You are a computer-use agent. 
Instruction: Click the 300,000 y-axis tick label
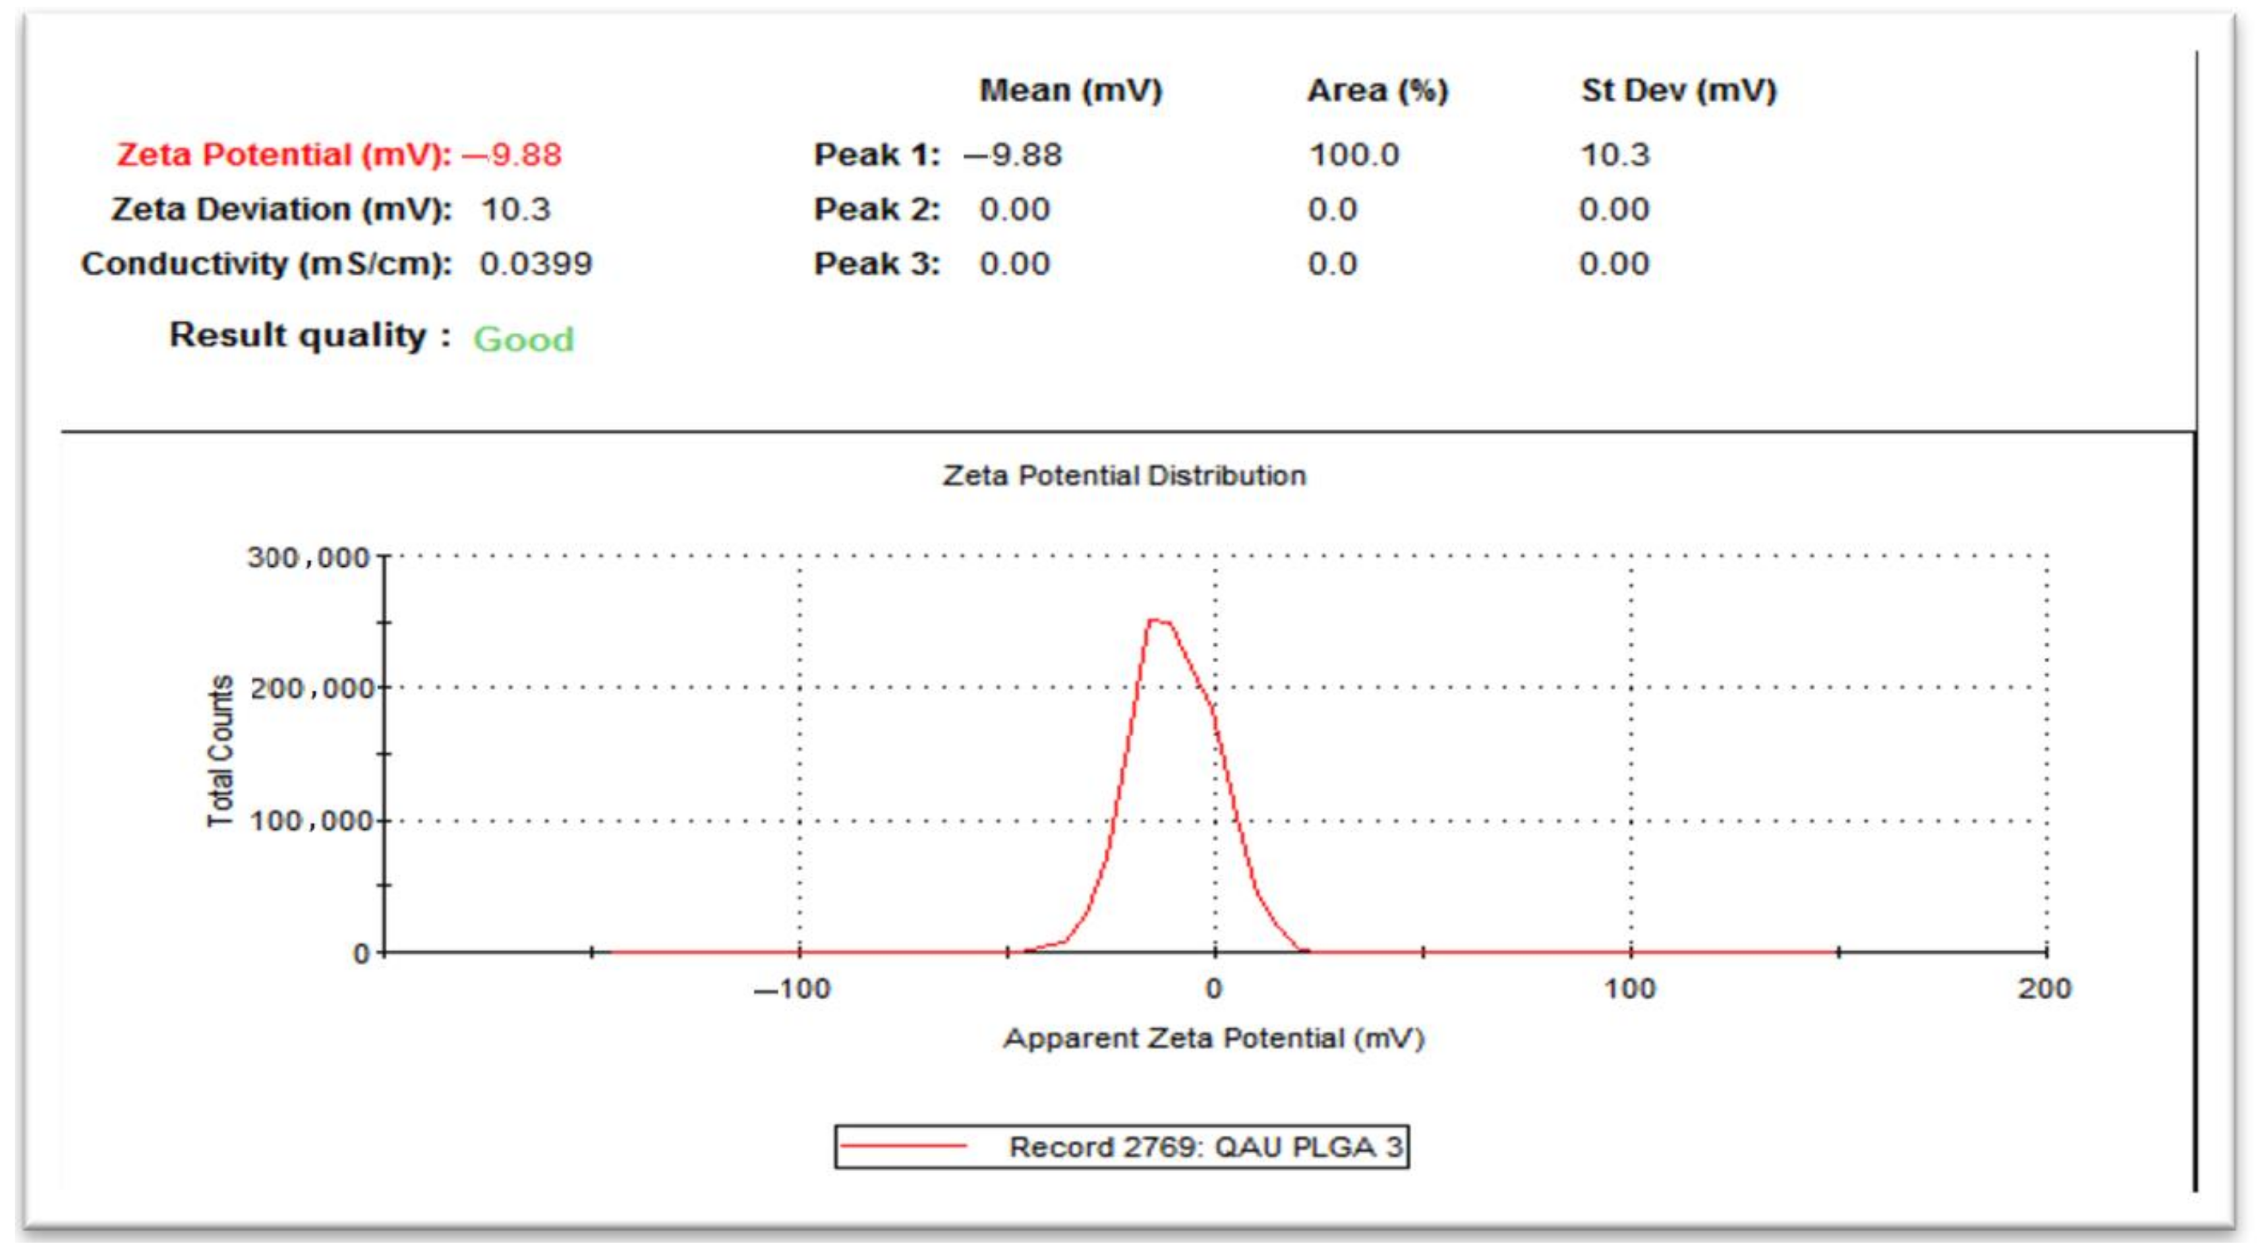point(307,557)
